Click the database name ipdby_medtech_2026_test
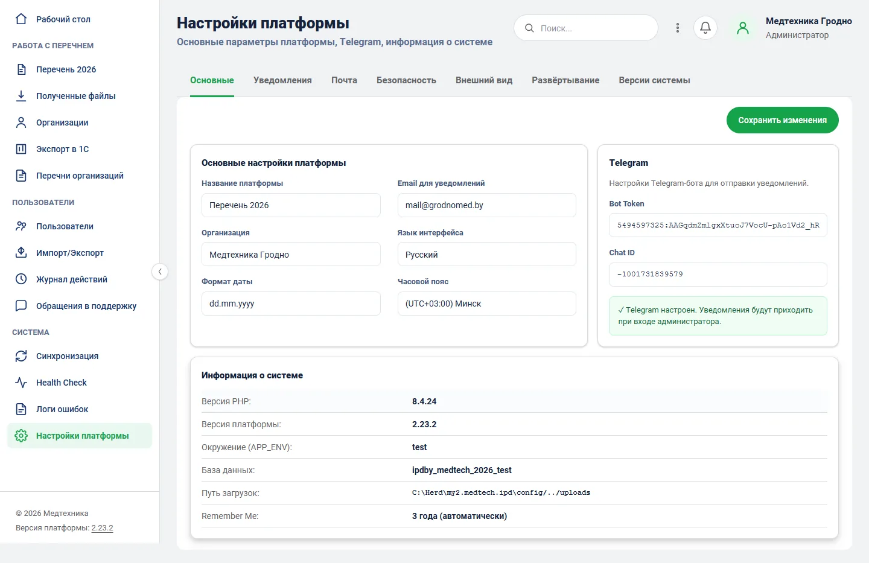The width and height of the screenshot is (869, 563). point(462,470)
